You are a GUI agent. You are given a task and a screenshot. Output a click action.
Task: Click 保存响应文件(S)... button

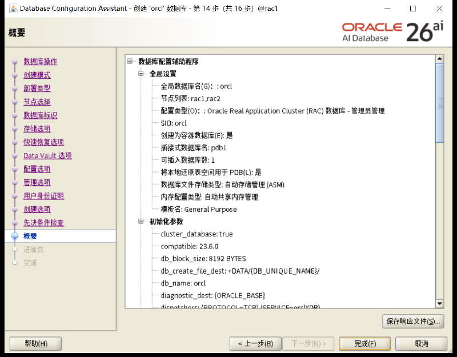413,321
